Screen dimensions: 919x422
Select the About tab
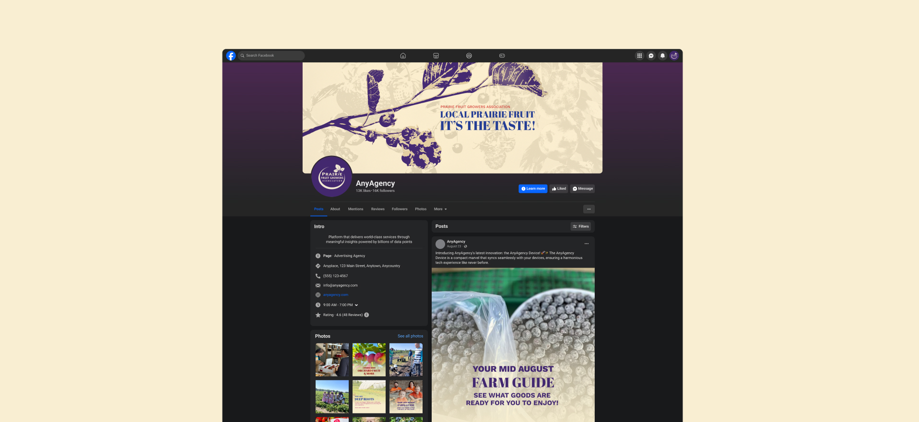335,209
